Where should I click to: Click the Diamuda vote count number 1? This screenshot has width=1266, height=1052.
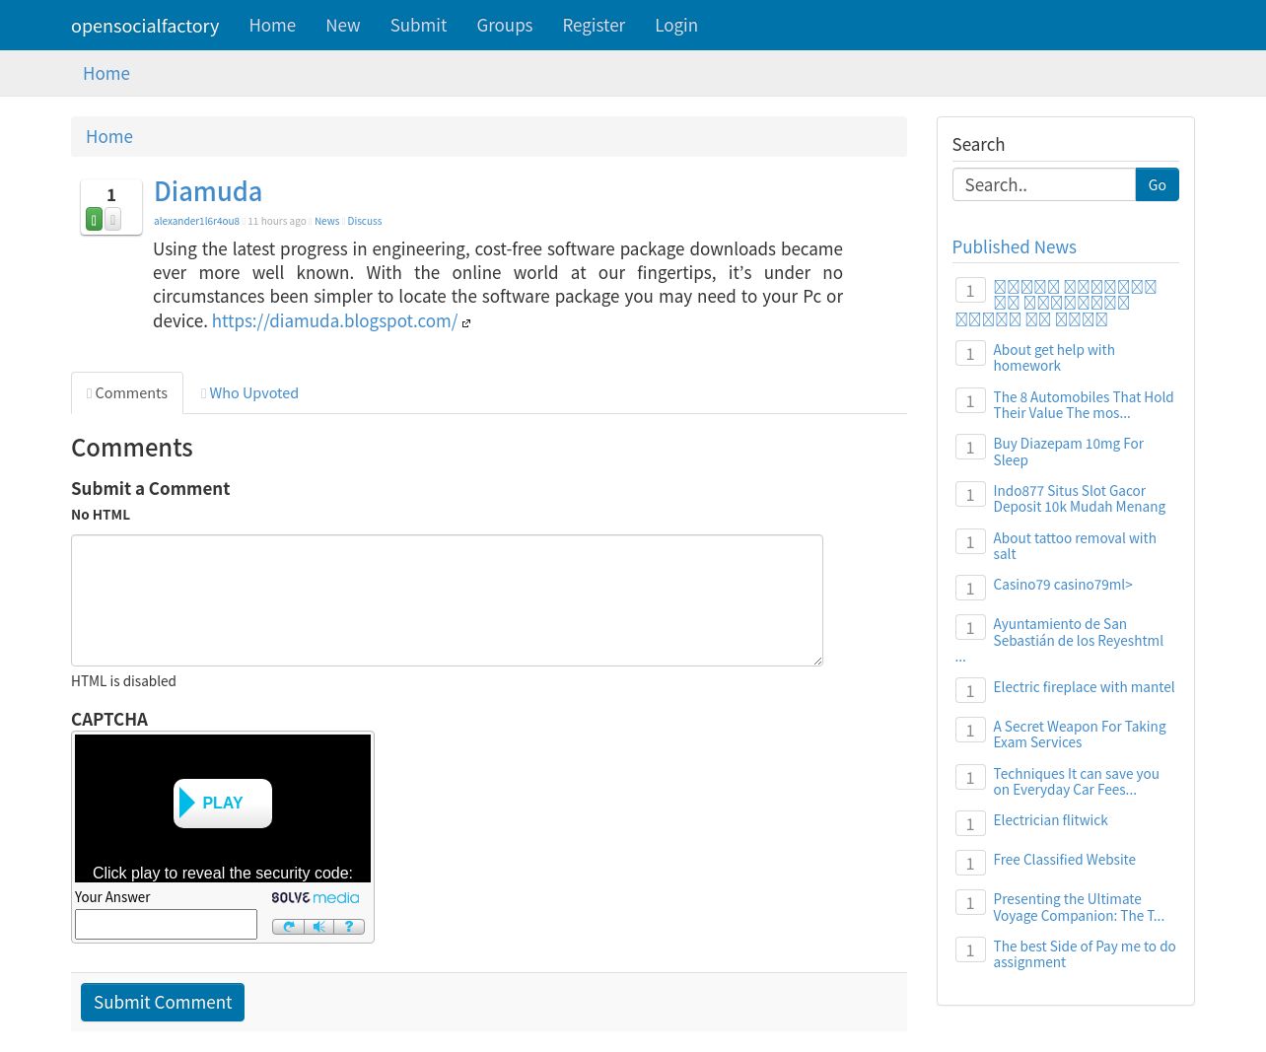(x=111, y=195)
